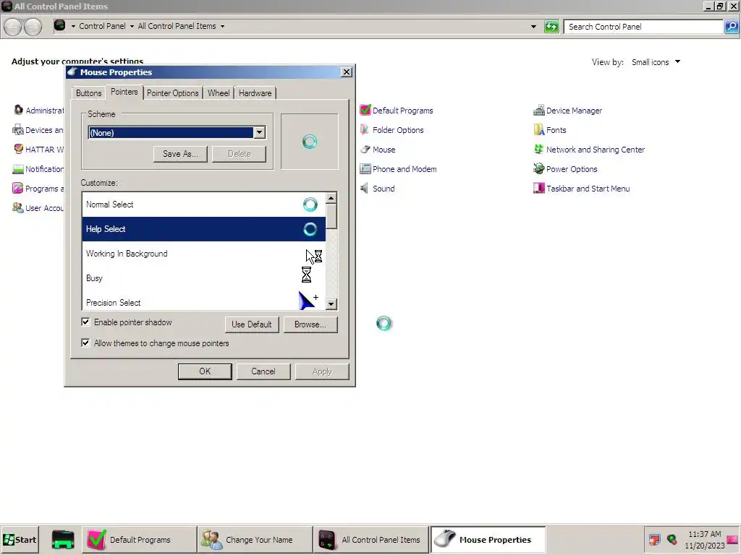Click the Browse... button

tap(310, 324)
